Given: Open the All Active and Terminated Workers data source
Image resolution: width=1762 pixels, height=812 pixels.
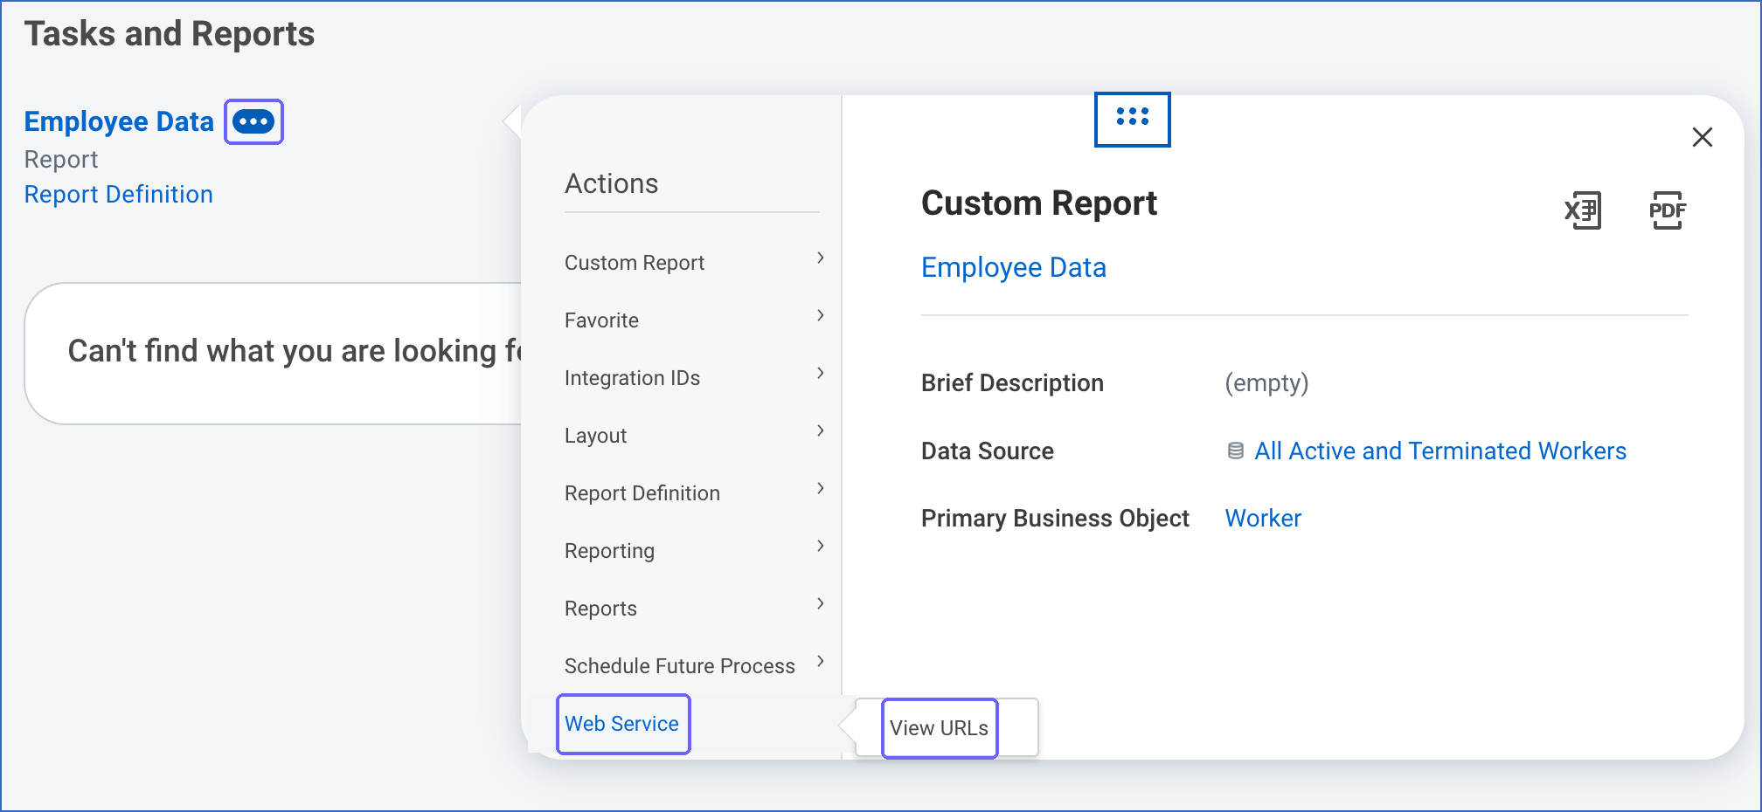Looking at the screenshot, I should coord(1439,451).
